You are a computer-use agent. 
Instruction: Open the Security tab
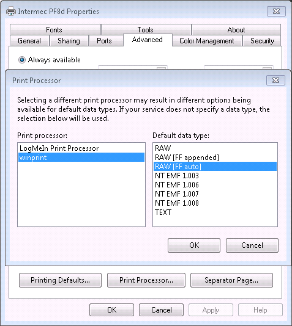(262, 41)
